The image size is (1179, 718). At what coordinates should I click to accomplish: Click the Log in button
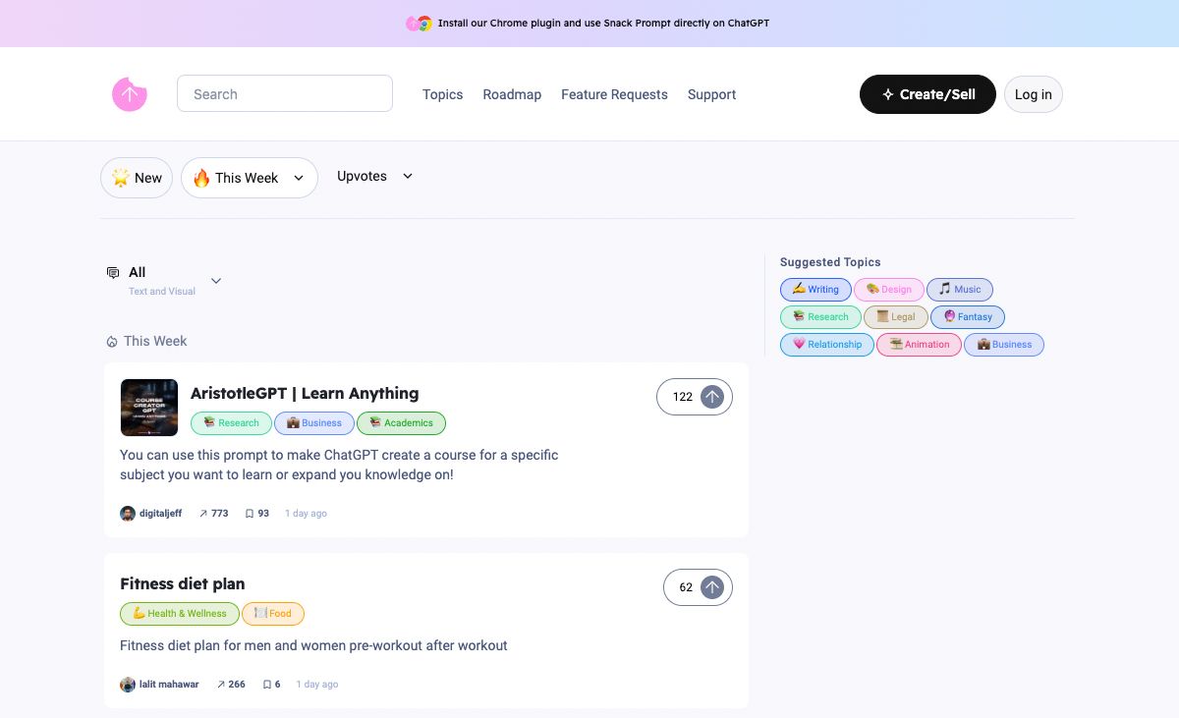pyautogui.click(x=1033, y=94)
